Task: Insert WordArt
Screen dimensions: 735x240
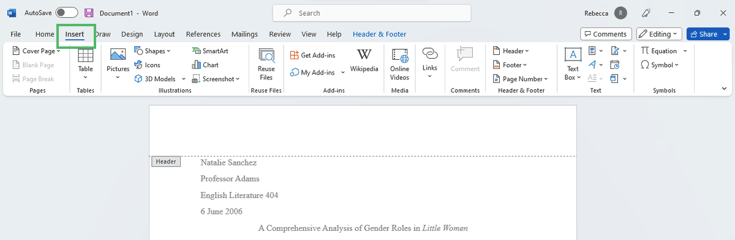Action: click(596, 65)
